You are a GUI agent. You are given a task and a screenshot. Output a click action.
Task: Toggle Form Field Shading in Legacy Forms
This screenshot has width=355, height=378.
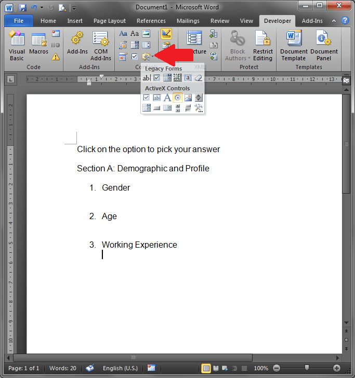coord(188,78)
